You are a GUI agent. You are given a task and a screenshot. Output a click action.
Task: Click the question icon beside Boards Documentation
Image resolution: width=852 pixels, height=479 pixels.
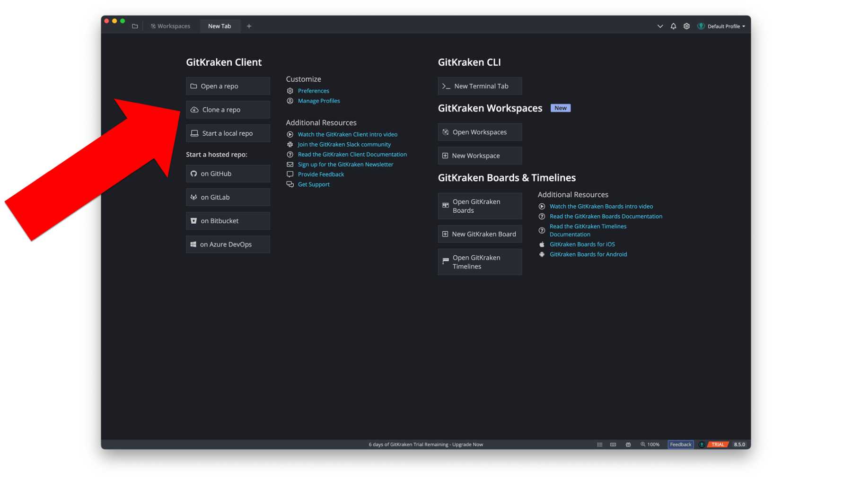tap(542, 217)
